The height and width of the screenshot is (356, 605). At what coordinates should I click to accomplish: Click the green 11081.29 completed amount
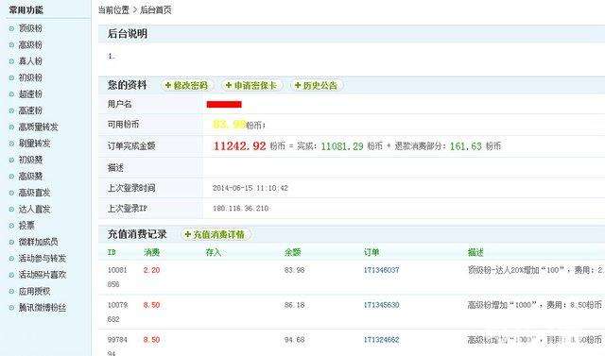pyautogui.click(x=342, y=146)
